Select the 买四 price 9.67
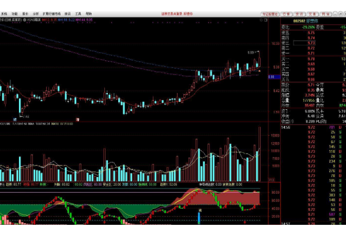The height and width of the screenshot is (230, 346). [311, 74]
